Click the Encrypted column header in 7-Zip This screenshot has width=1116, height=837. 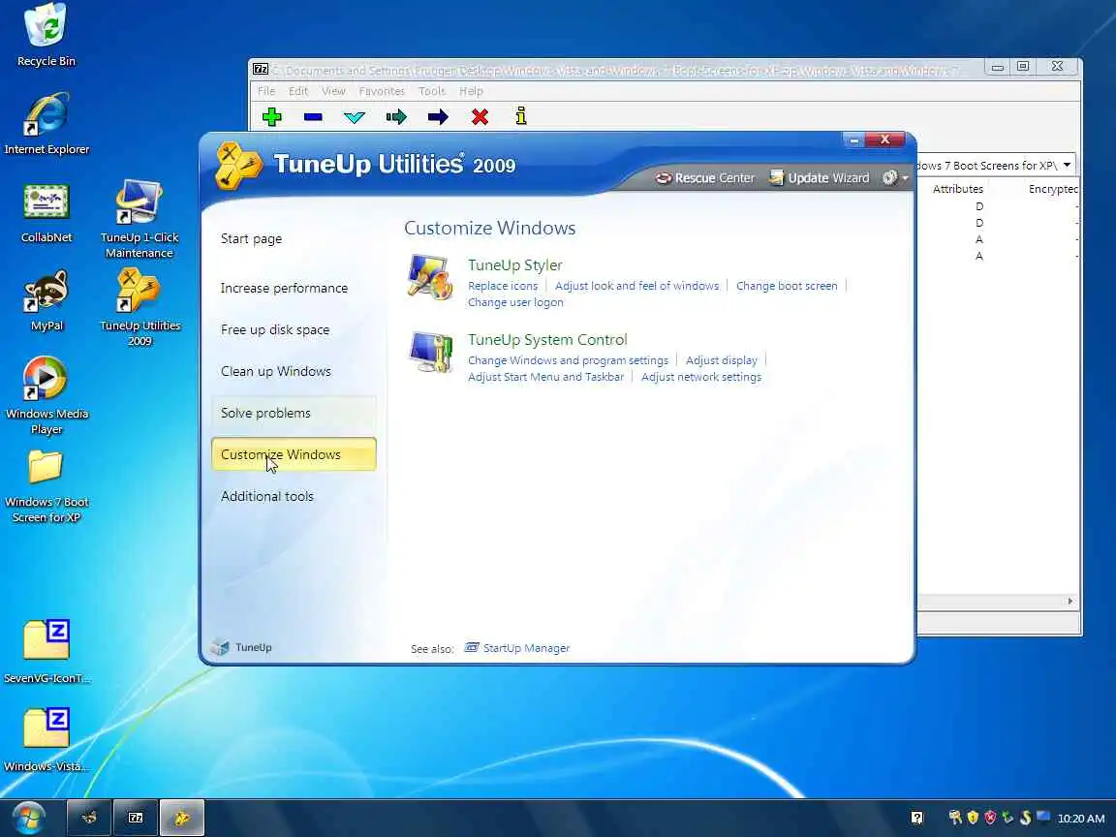1053,189
